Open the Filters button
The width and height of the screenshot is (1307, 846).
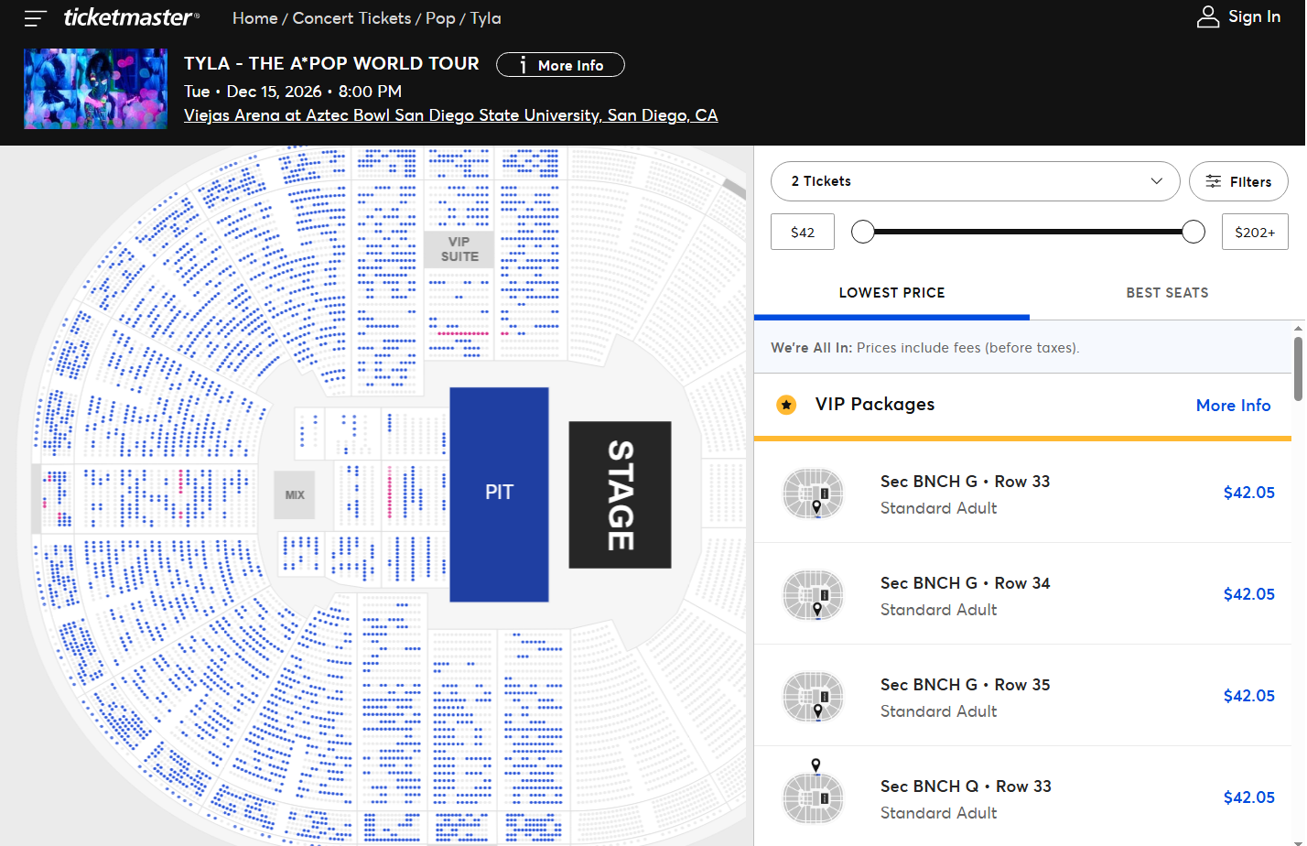tap(1238, 181)
